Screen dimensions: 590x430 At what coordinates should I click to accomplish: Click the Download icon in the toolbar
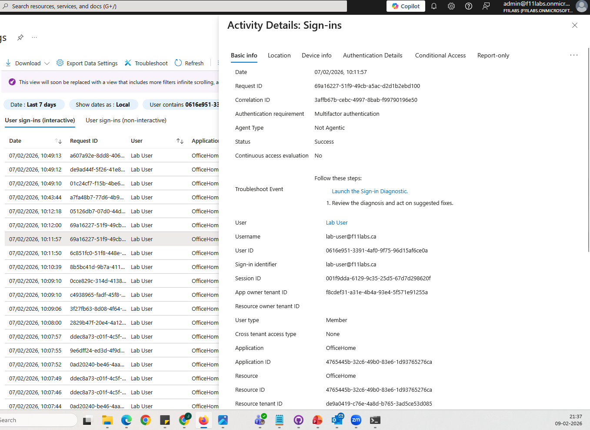click(x=8, y=63)
